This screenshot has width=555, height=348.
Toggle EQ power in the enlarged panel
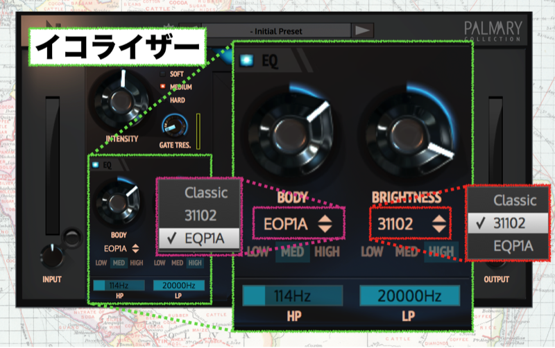[x=247, y=60]
